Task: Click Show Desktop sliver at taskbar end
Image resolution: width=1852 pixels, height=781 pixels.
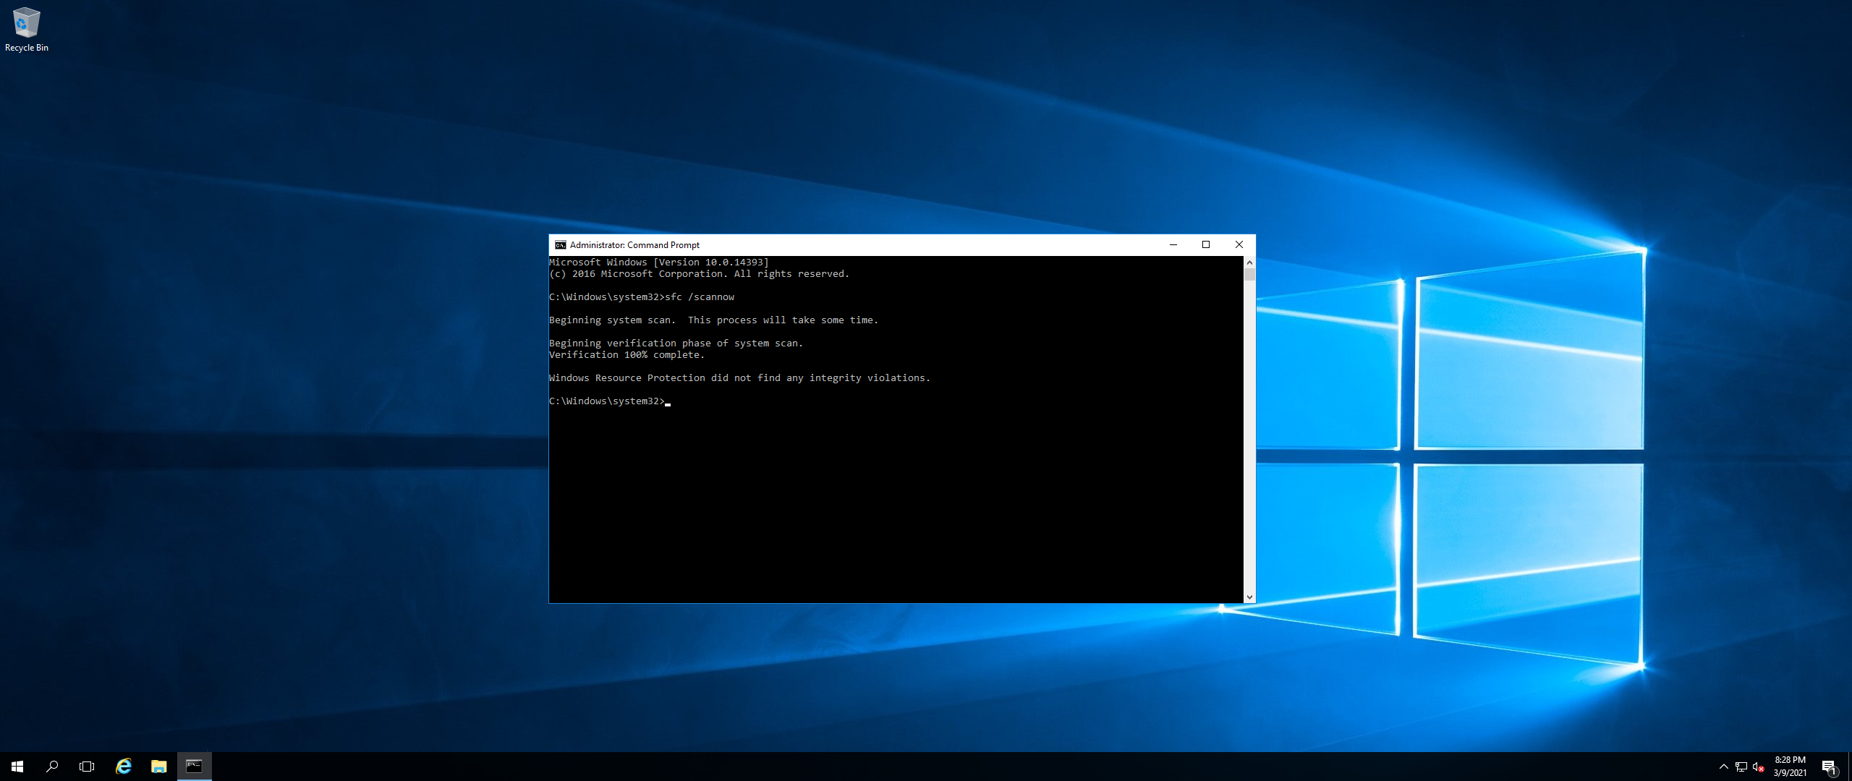Action: click(x=1849, y=767)
